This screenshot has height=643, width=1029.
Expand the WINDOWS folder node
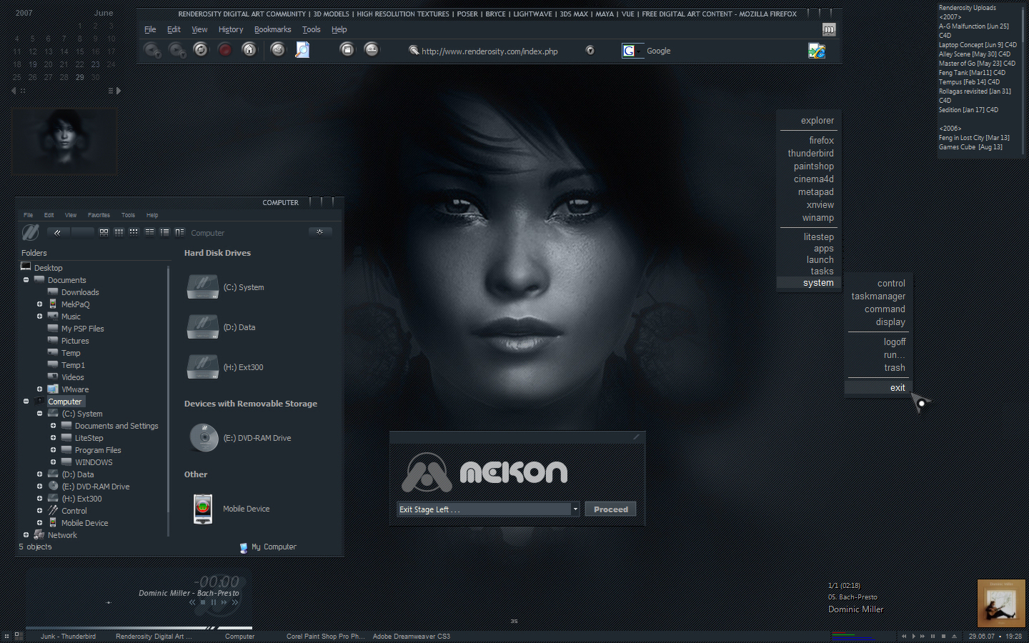(54, 462)
